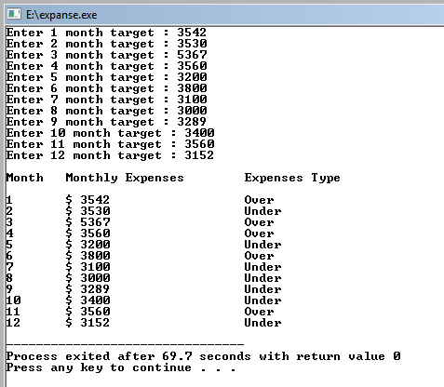This screenshot has width=444, height=387.
Task: Click 'Under' expense type for month 8
Action: pyautogui.click(x=262, y=278)
